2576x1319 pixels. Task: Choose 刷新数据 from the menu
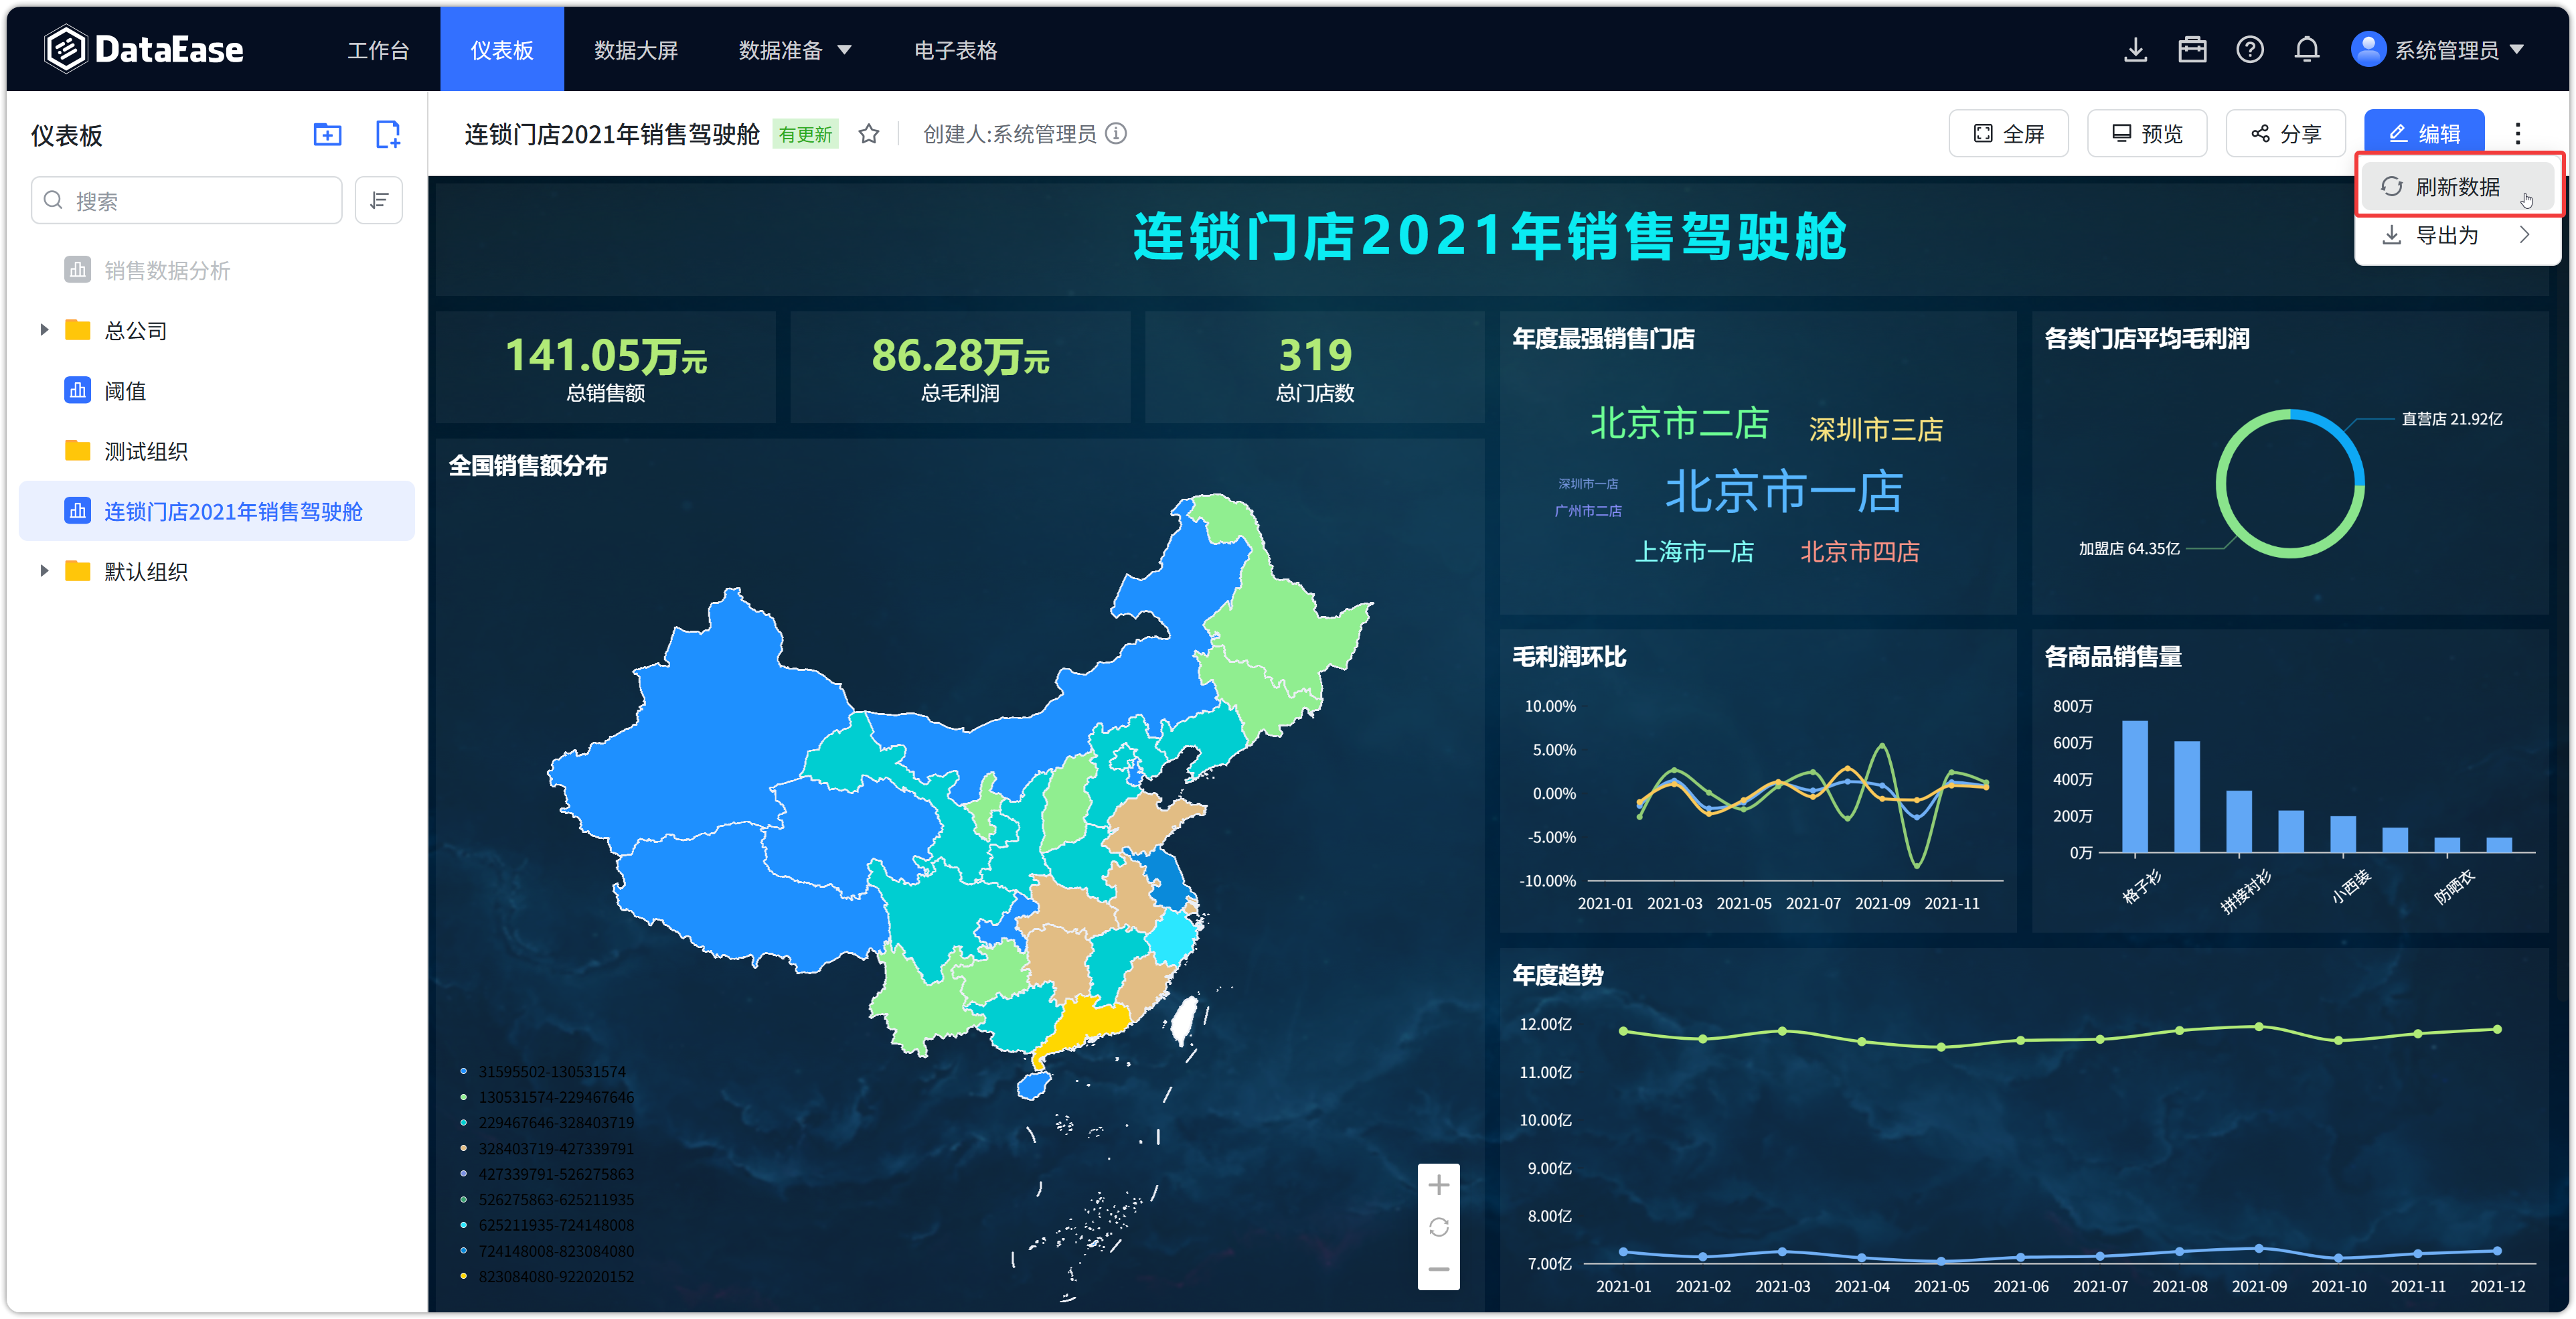(2458, 187)
